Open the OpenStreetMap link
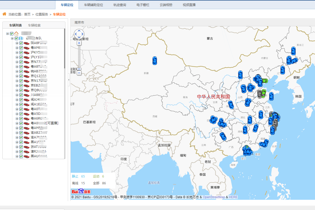 (x=214, y=197)
